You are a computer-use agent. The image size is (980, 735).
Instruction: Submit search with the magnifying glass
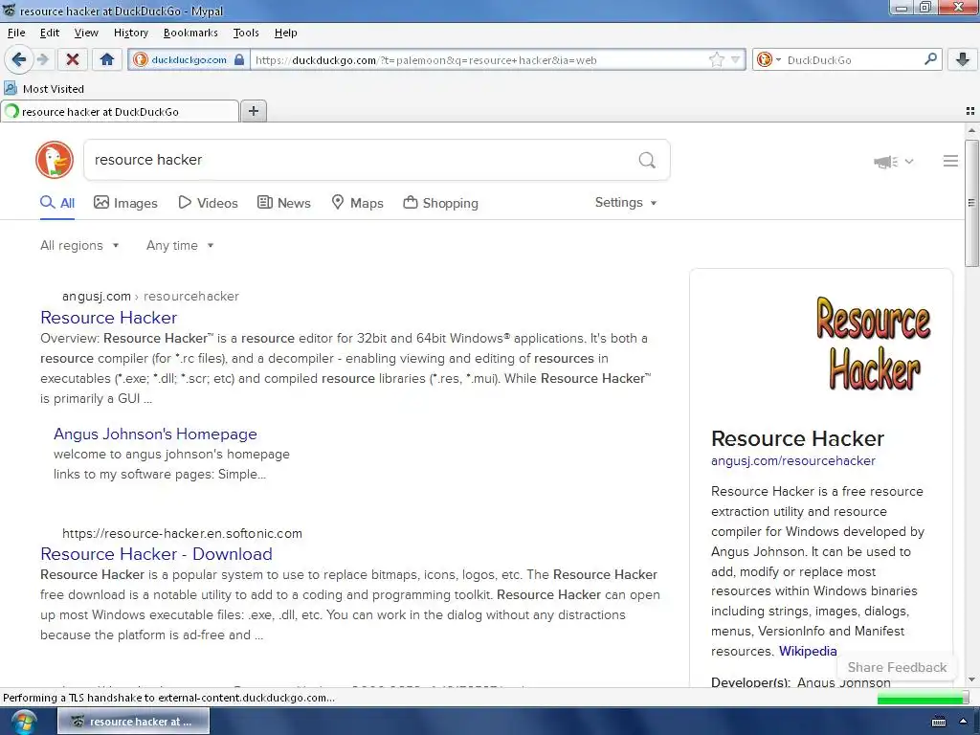pos(647,160)
